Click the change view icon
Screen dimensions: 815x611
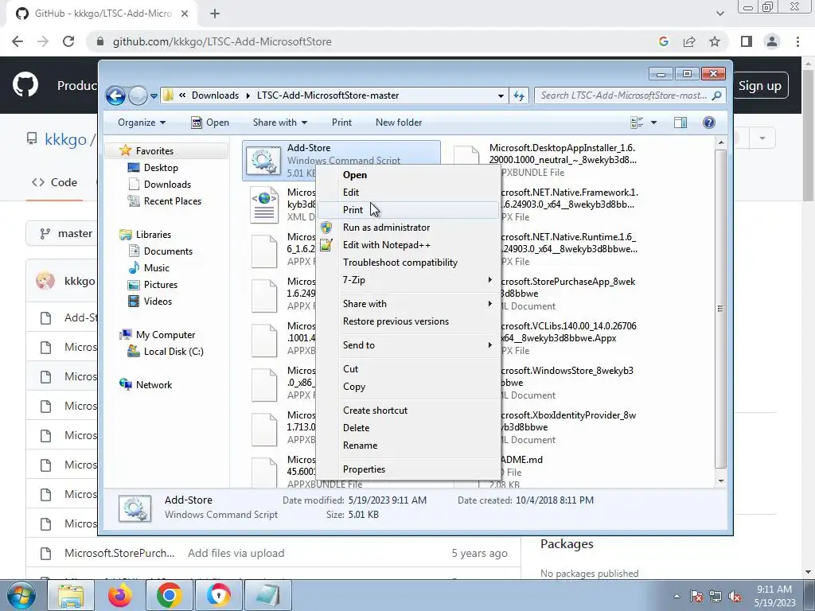[x=637, y=123]
